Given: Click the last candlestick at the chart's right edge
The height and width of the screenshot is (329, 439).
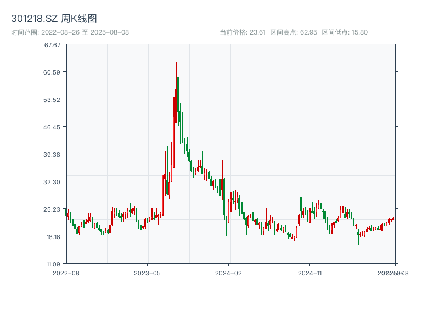Looking at the screenshot, I should (x=396, y=214).
